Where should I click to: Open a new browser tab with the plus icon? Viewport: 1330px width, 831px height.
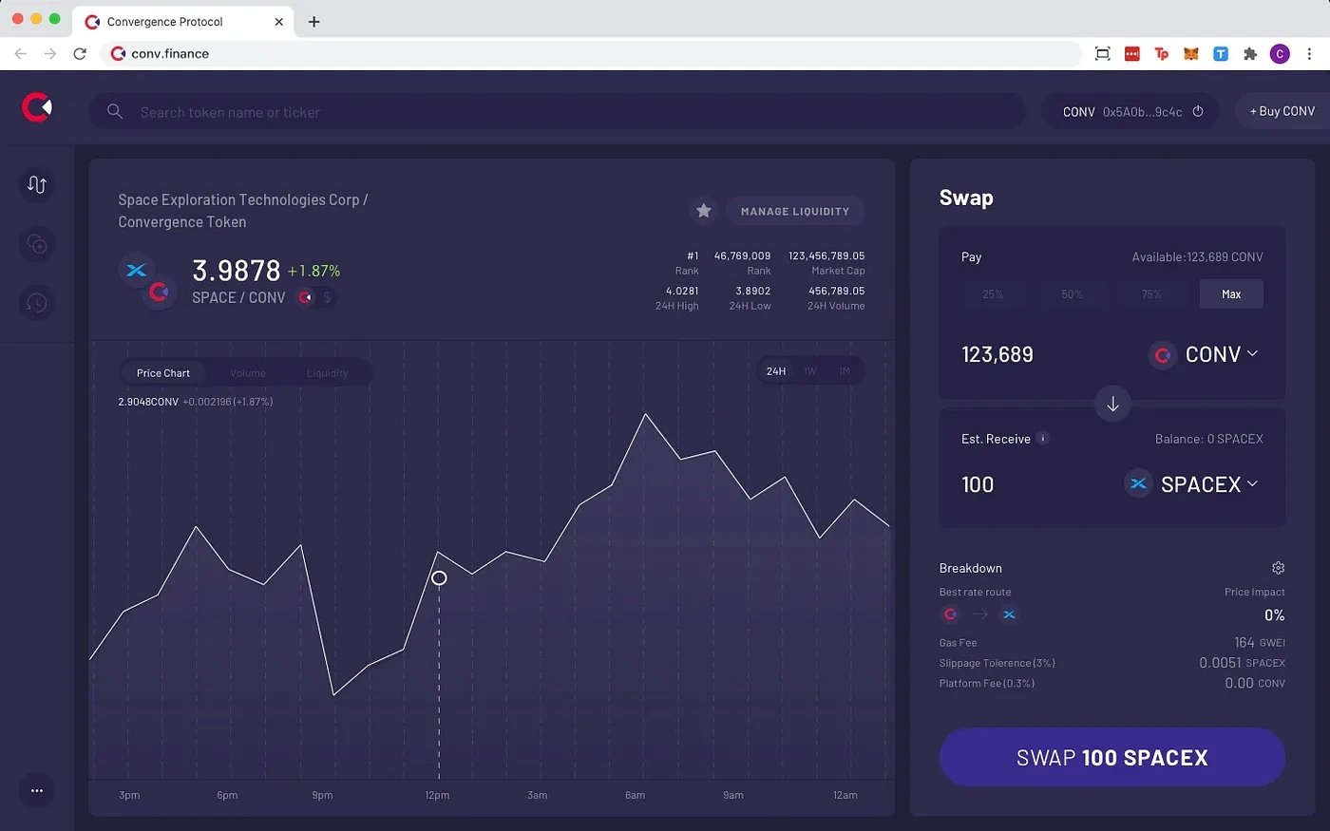click(314, 22)
